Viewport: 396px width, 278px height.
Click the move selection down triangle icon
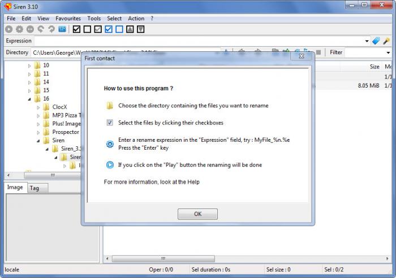tap(141, 29)
